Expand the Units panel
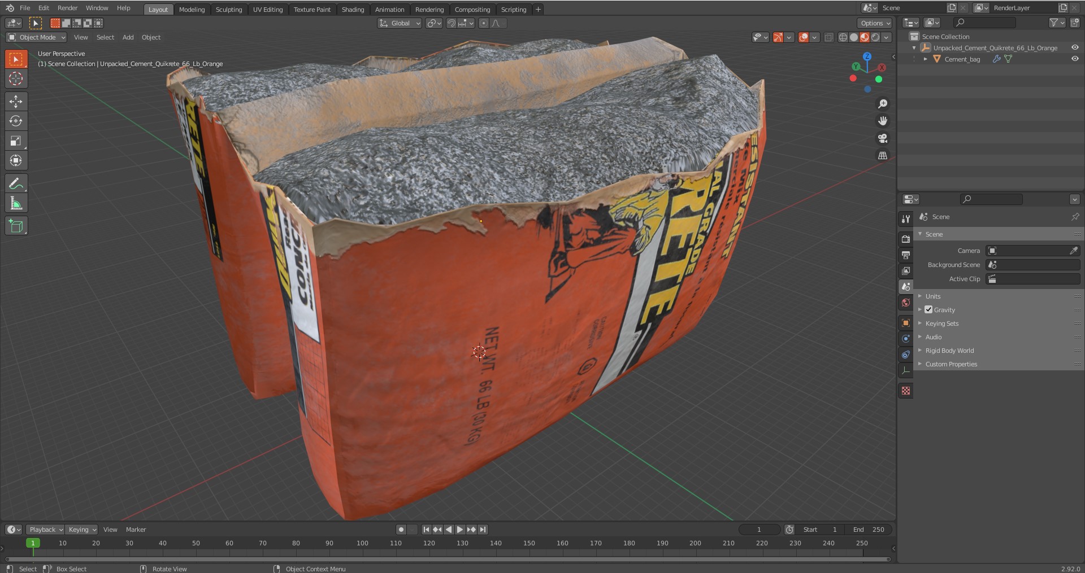Viewport: 1085px width, 573px height. click(x=932, y=296)
